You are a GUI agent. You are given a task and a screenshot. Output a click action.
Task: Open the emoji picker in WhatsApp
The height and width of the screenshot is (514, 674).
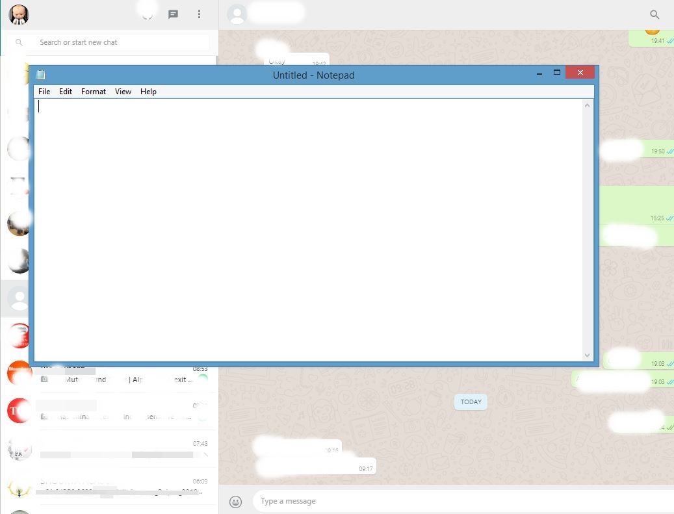pyautogui.click(x=235, y=502)
